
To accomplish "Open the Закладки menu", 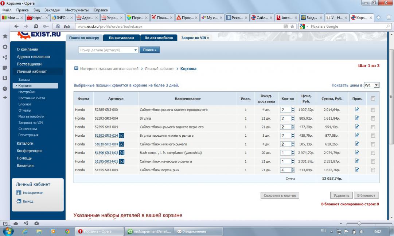I will pyautogui.click(x=52, y=10).
